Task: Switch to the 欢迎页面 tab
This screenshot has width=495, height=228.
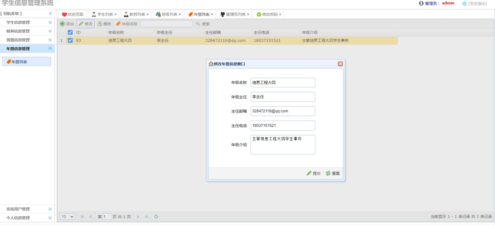Action: (x=73, y=14)
